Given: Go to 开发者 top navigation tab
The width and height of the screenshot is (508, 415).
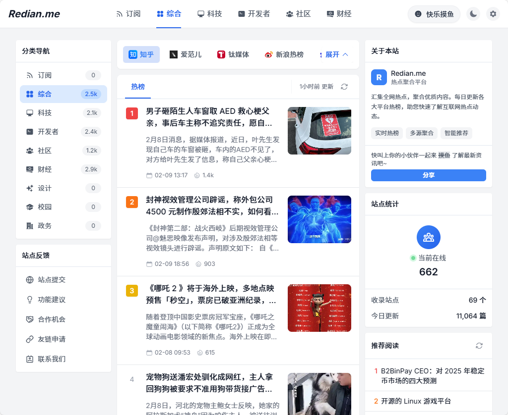Looking at the screenshot, I should click(x=254, y=14).
